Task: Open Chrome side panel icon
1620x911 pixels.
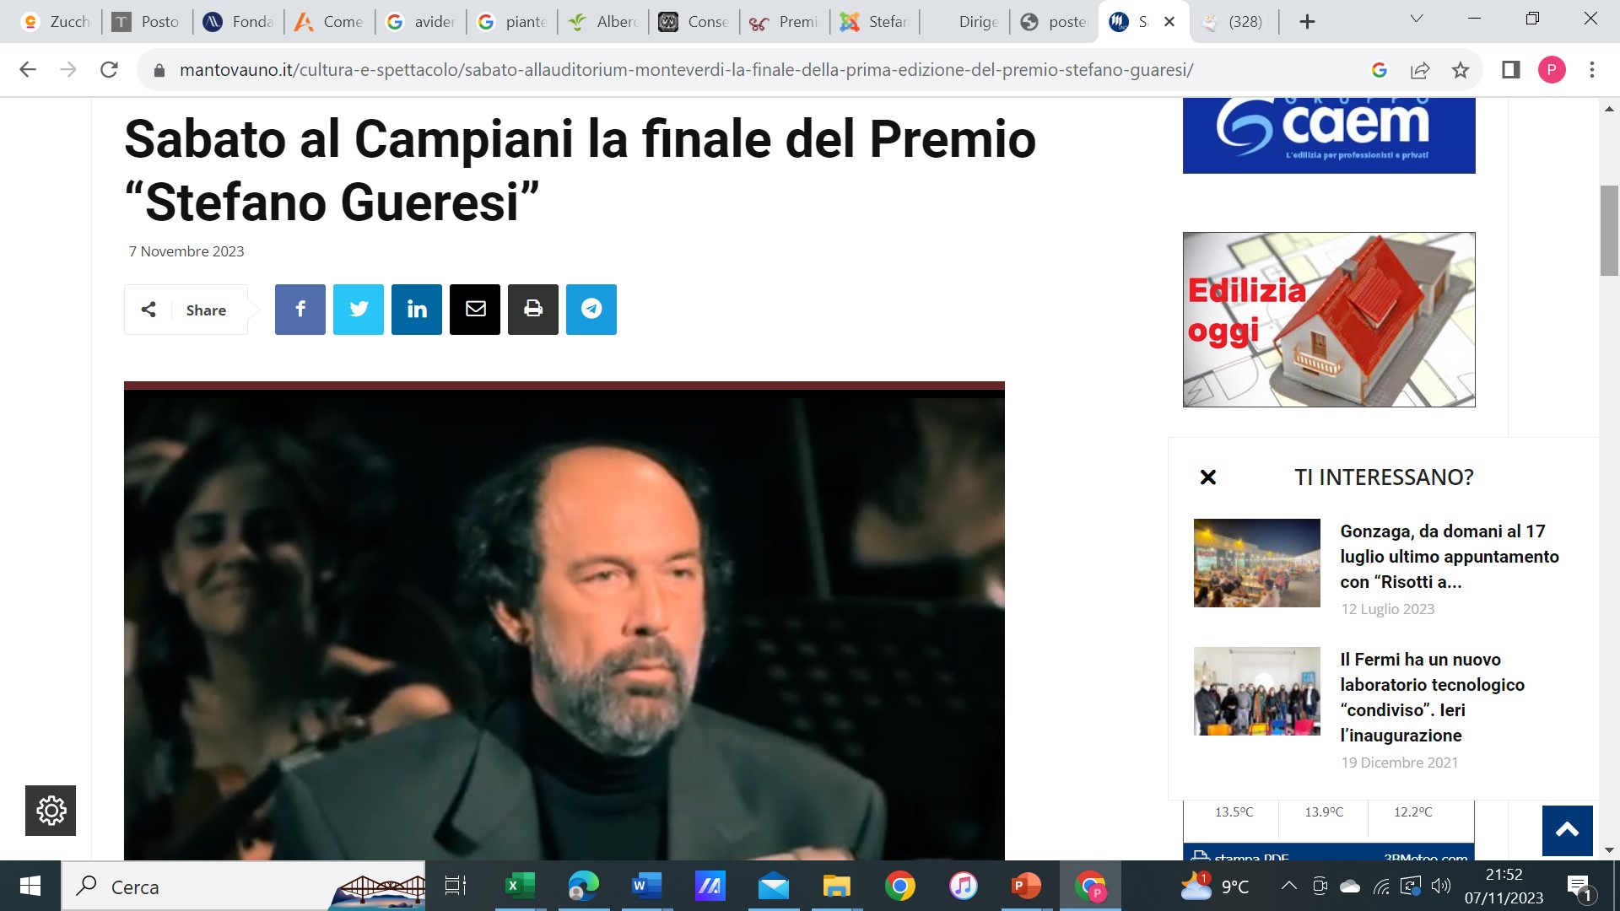Action: (x=1510, y=70)
